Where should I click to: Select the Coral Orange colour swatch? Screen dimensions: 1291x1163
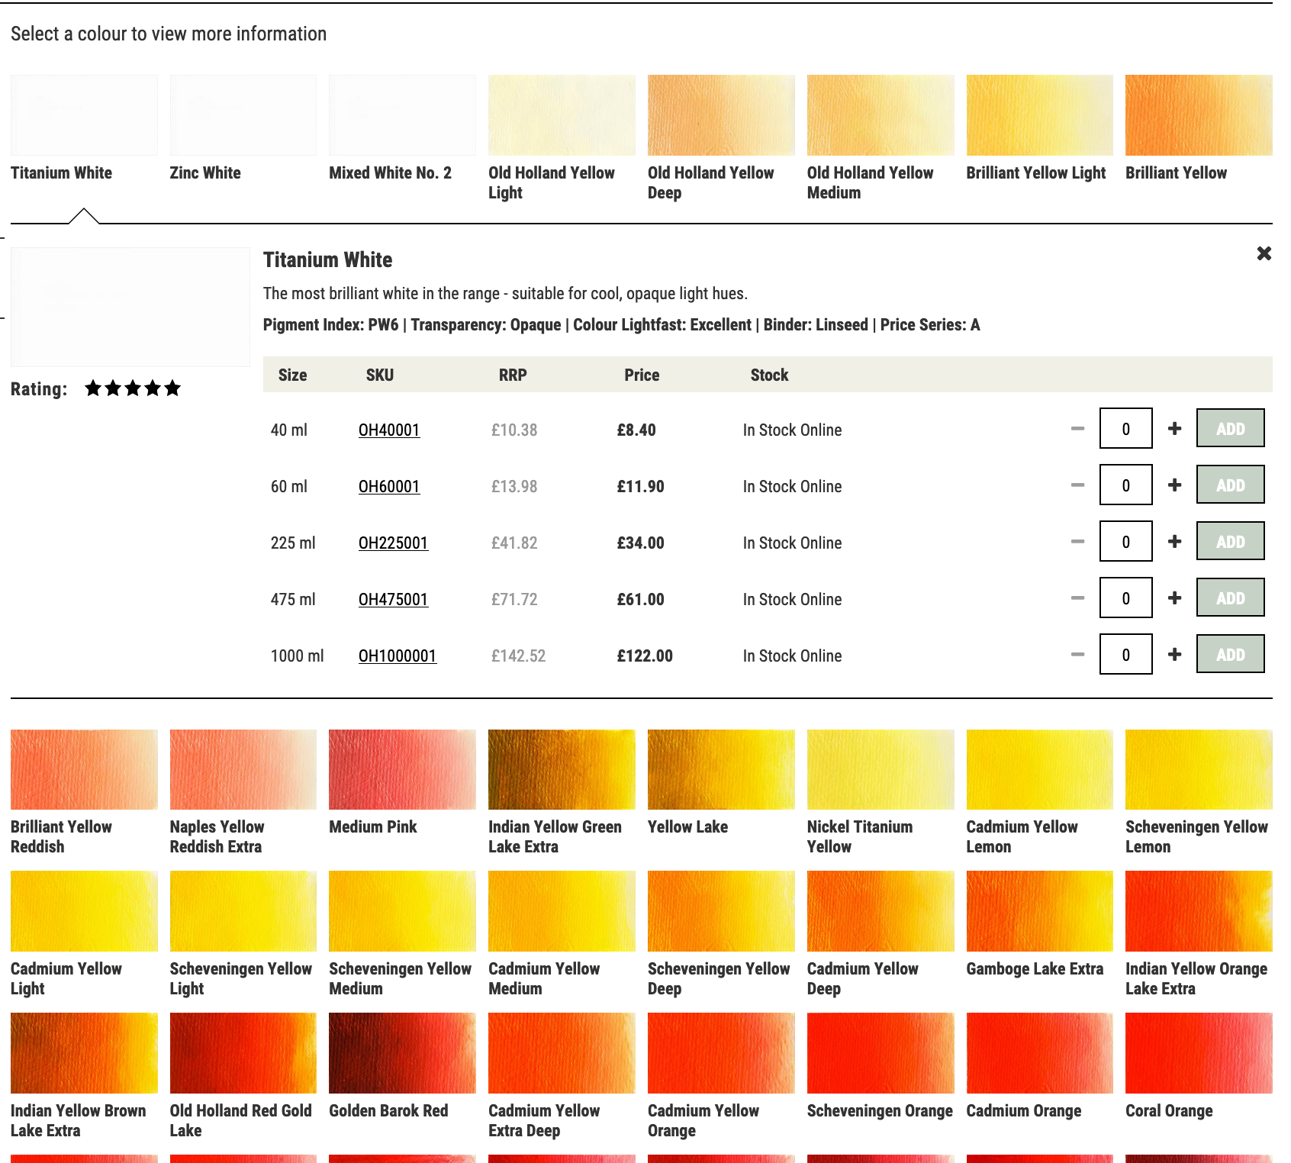1199,1053
